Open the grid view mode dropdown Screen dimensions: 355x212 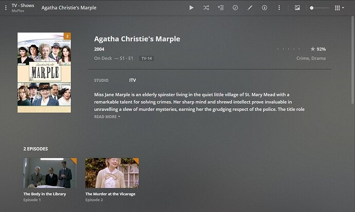[x=340, y=8]
